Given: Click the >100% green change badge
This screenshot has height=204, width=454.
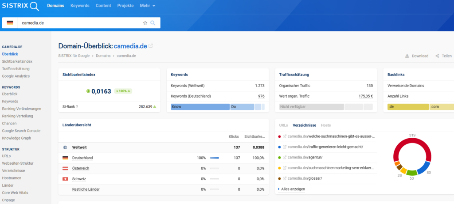Looking at the screenshot, I should click(x=123, y=91).
